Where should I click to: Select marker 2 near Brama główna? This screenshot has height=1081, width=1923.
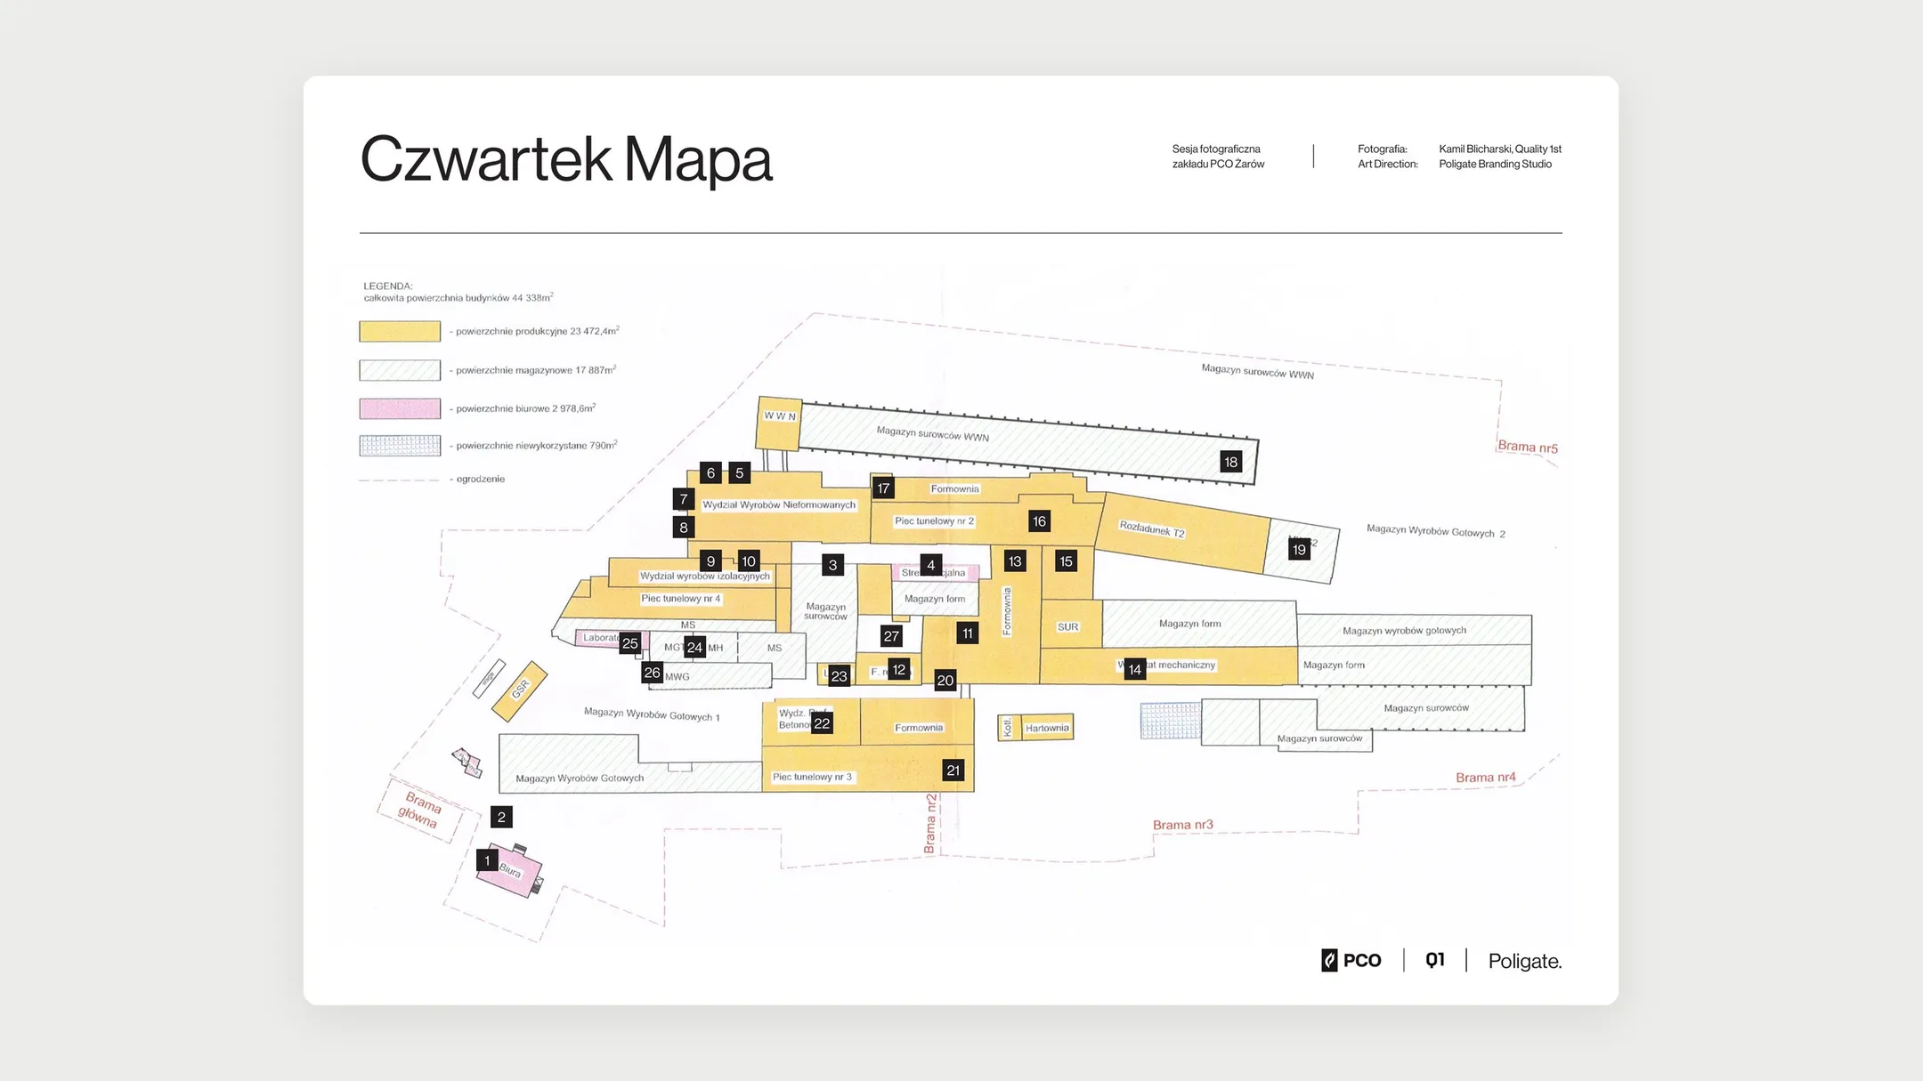[x=501, y=817]
